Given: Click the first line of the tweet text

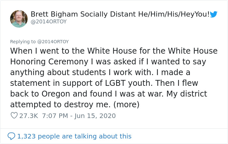Looking at the screenshot, I should point(114,51).
